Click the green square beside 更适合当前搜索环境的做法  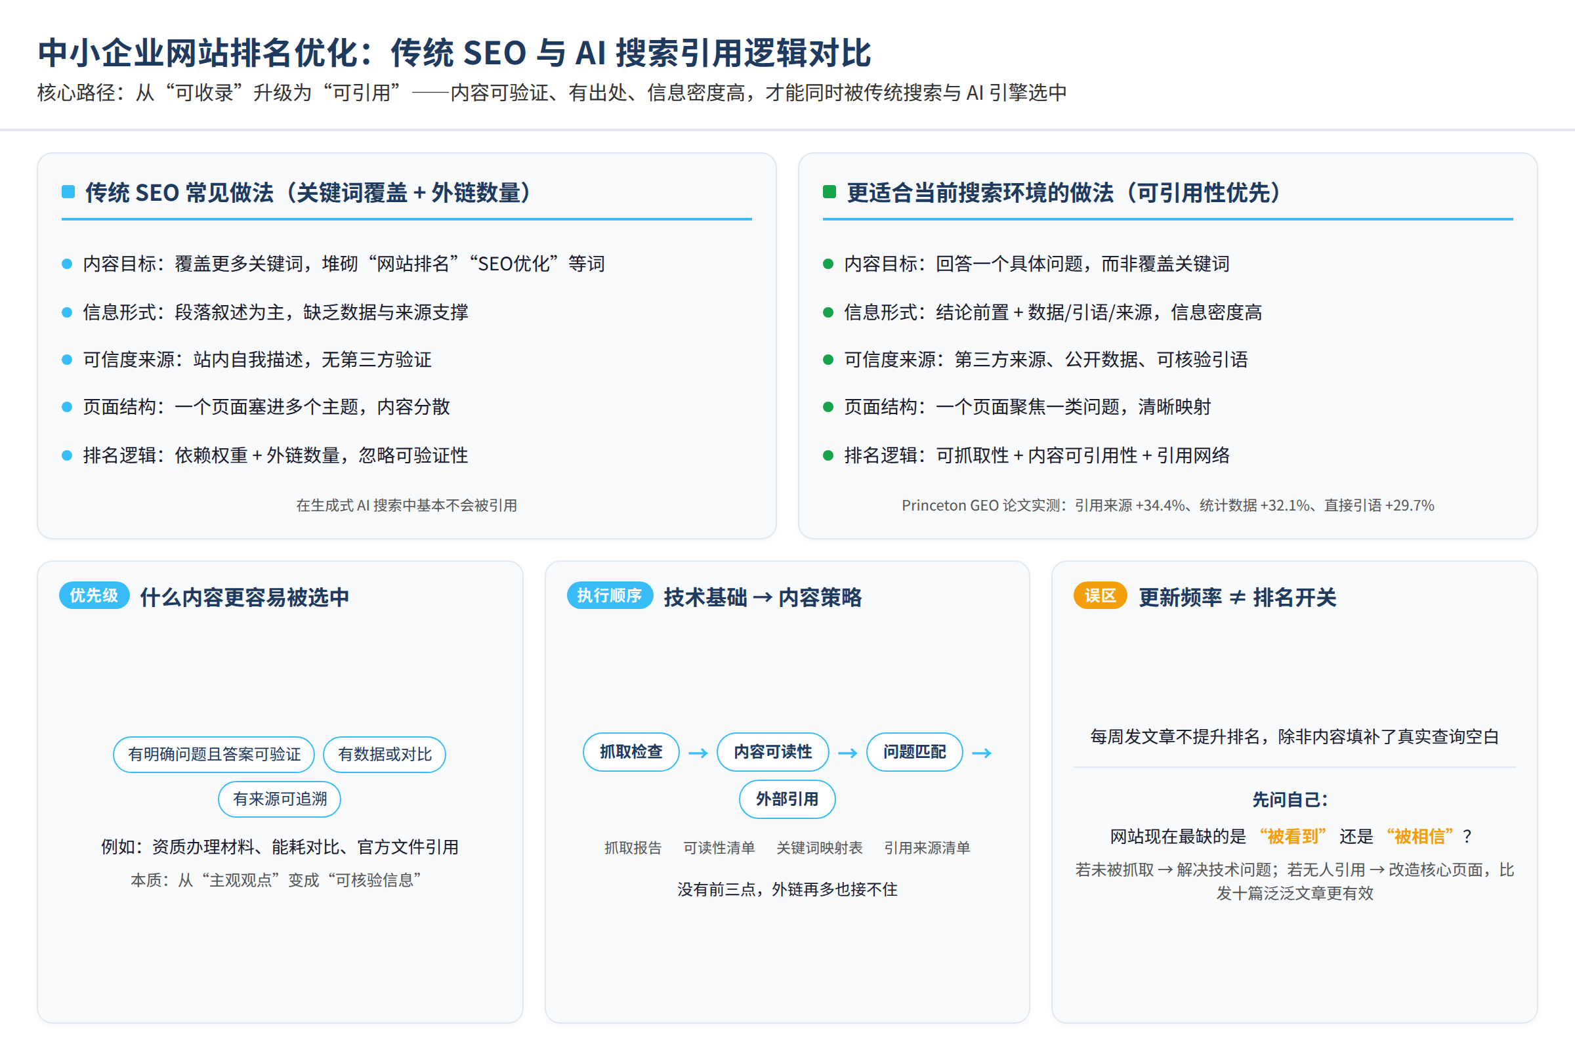[x=829, y=192]
